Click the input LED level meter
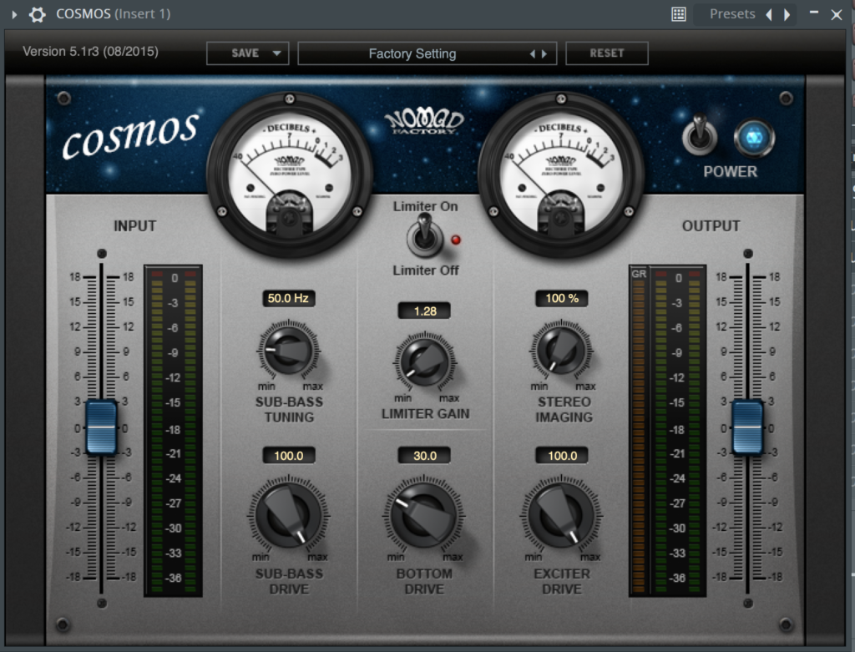The image size is (855, 652). coord(173,431)
